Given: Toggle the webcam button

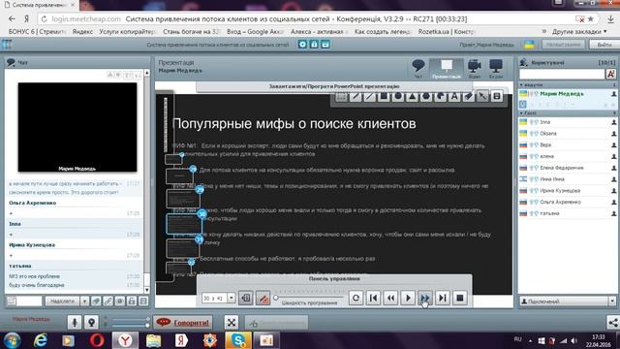Looking at the screenshot, I should 91,323.
